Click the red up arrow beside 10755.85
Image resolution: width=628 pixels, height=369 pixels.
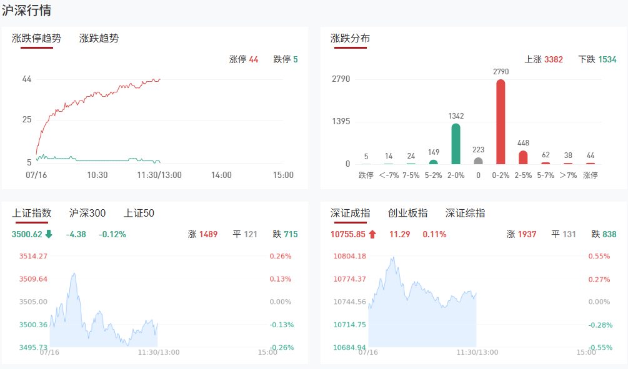[x=372, y=235]
